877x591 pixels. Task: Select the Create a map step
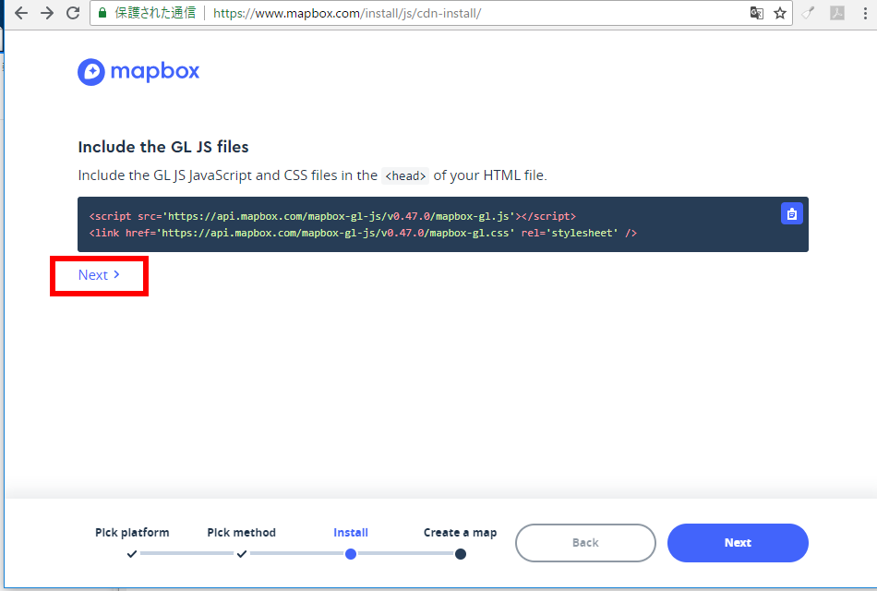pos(460,533)
